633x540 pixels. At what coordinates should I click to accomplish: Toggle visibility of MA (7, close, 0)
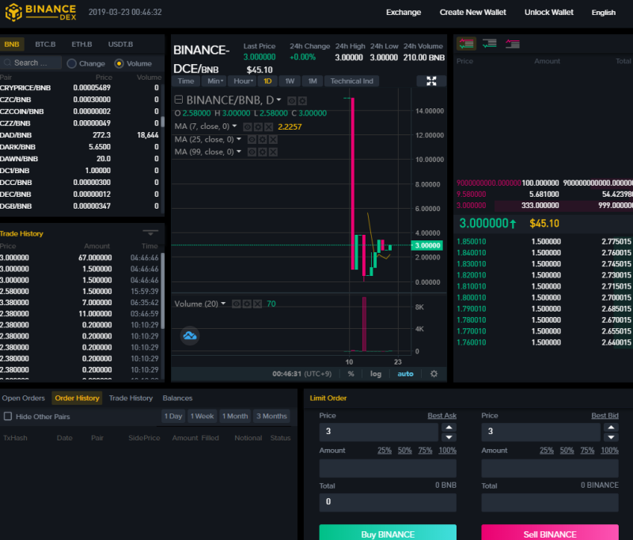tap(248, 127)
